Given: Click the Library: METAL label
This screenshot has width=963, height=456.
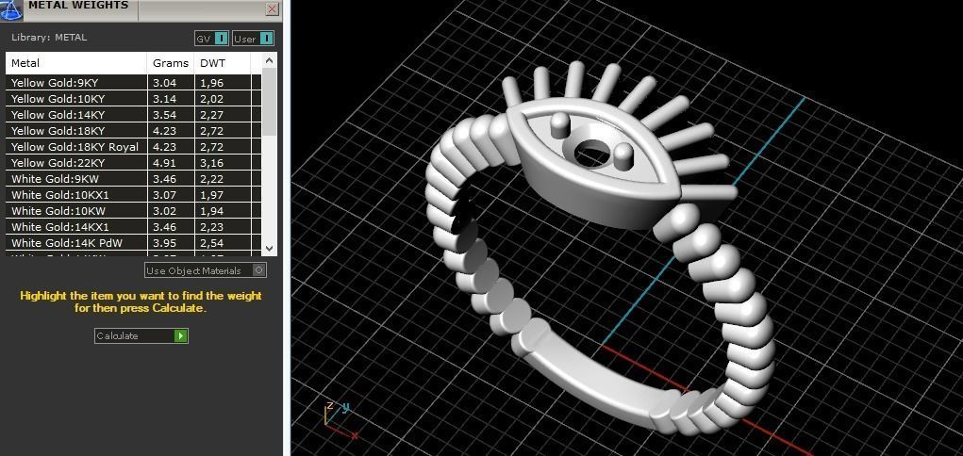Looking at the screenshot, I should (49, 38).
